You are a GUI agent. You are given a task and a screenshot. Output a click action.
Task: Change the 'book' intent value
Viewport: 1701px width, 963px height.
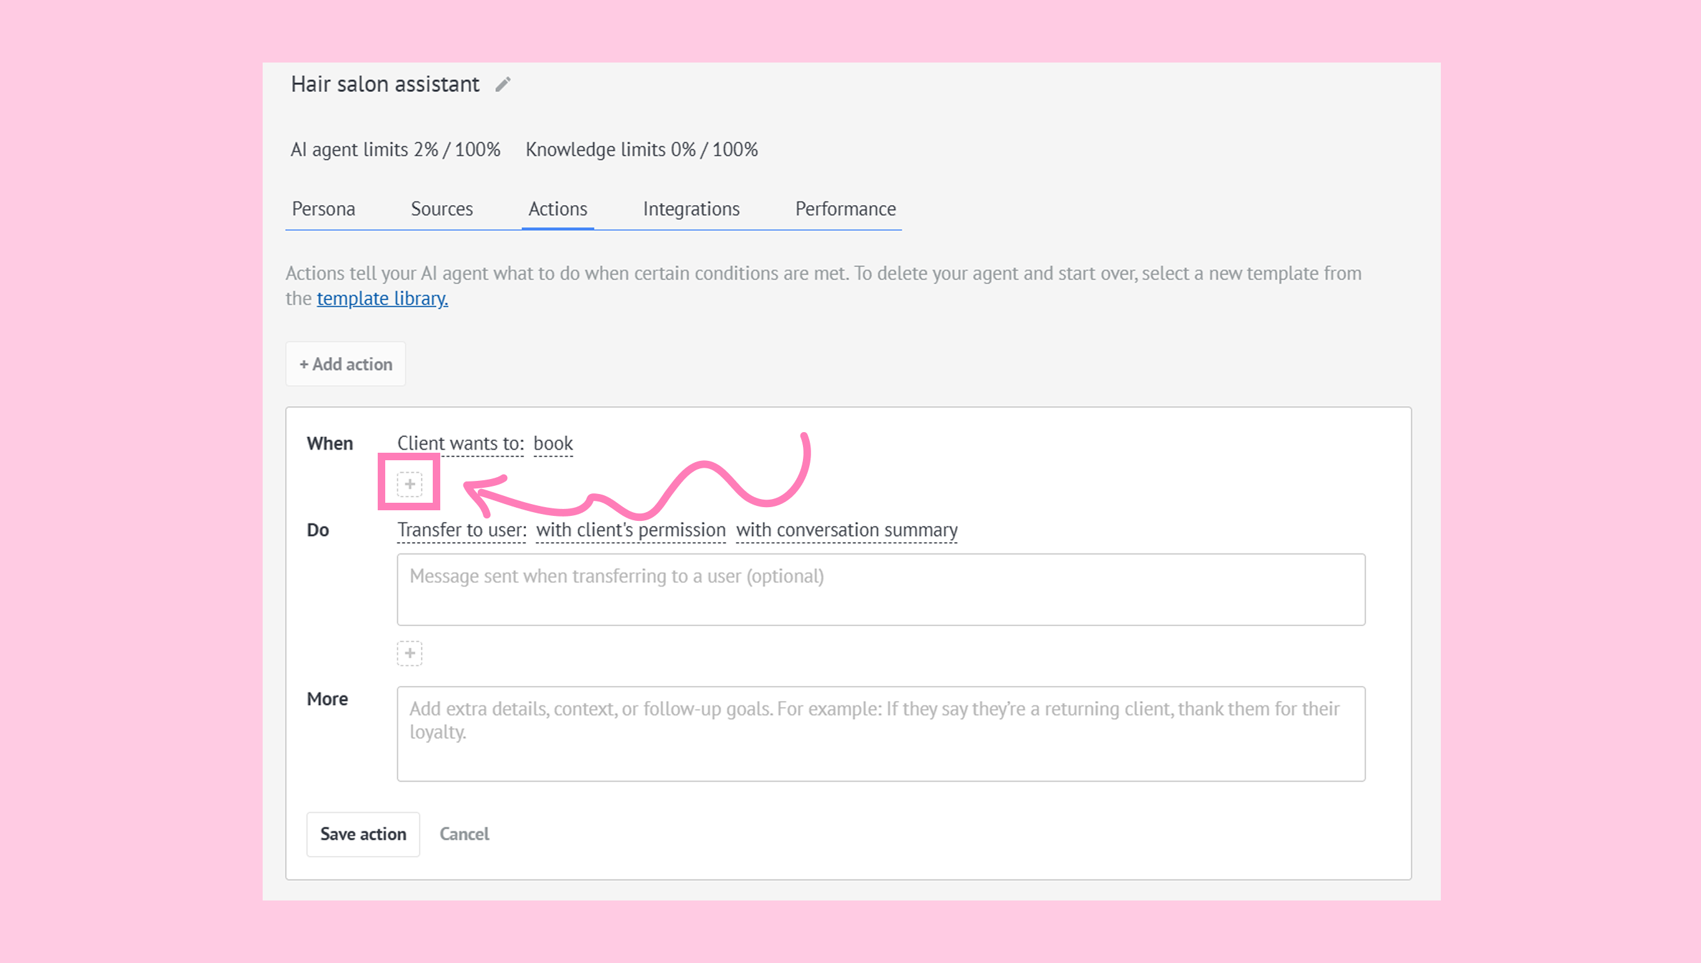coord(553,444)
